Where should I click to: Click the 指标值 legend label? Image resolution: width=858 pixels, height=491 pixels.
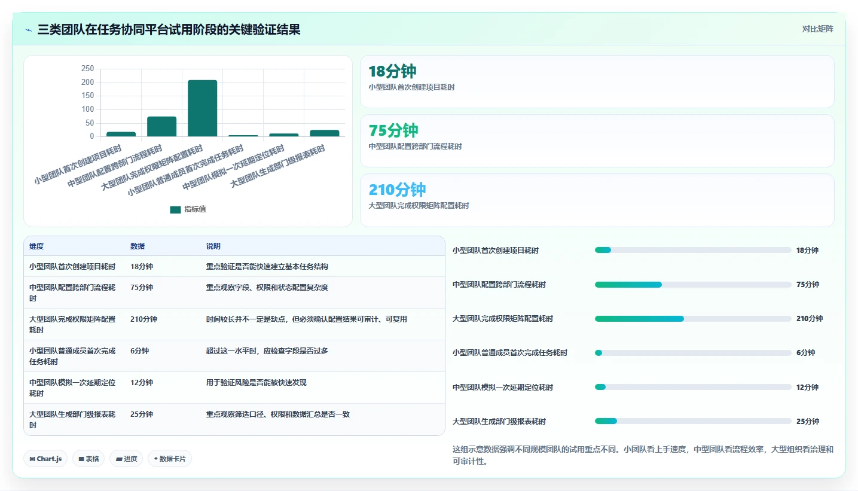click(195, 209)
